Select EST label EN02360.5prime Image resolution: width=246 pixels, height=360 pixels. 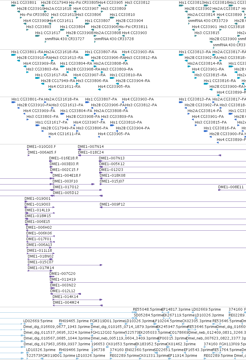[140, 350]
